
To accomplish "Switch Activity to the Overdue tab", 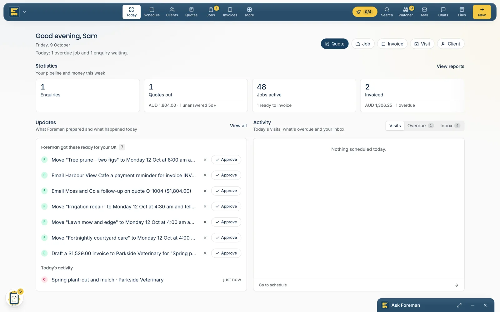I will [420, 126].
